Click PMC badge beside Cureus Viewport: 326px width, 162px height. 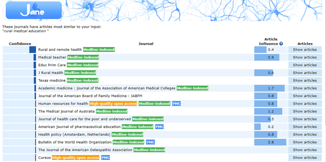(x=106, y=158)
